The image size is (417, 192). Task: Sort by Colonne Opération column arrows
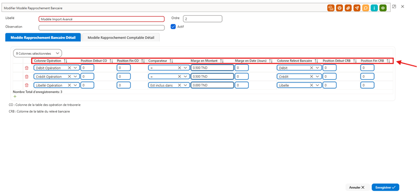(x=66, y=61)
